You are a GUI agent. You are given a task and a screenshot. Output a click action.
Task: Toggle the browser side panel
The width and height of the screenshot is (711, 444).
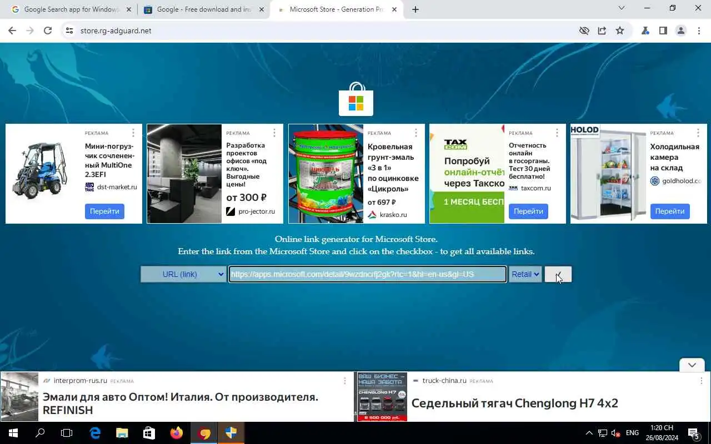click(x=663, y=31)
